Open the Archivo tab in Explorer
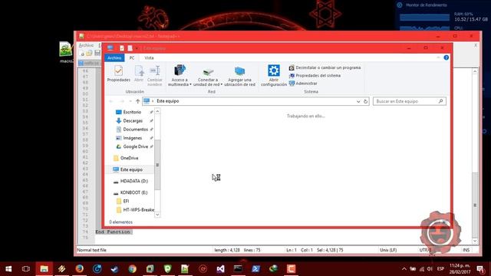This screenshot has width=491, height=276. click(114, 58)
